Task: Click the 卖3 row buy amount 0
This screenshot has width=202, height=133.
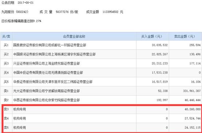Action: pyautogui.click(x=167, y=109)
